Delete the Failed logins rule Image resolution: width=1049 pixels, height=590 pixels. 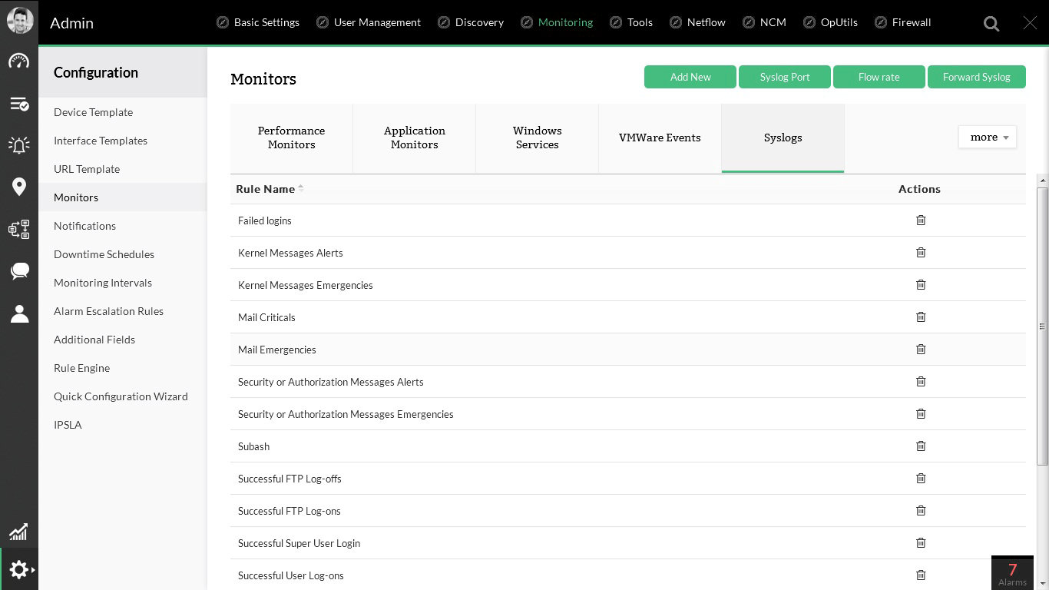pyautogui.click(x=921, y=220)
